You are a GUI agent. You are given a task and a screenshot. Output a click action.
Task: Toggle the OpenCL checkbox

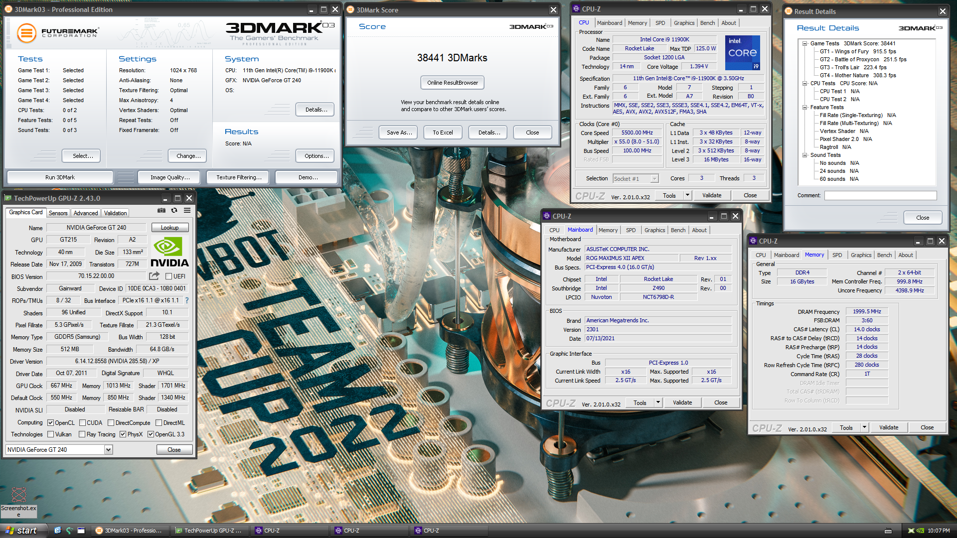pos(50,423)
